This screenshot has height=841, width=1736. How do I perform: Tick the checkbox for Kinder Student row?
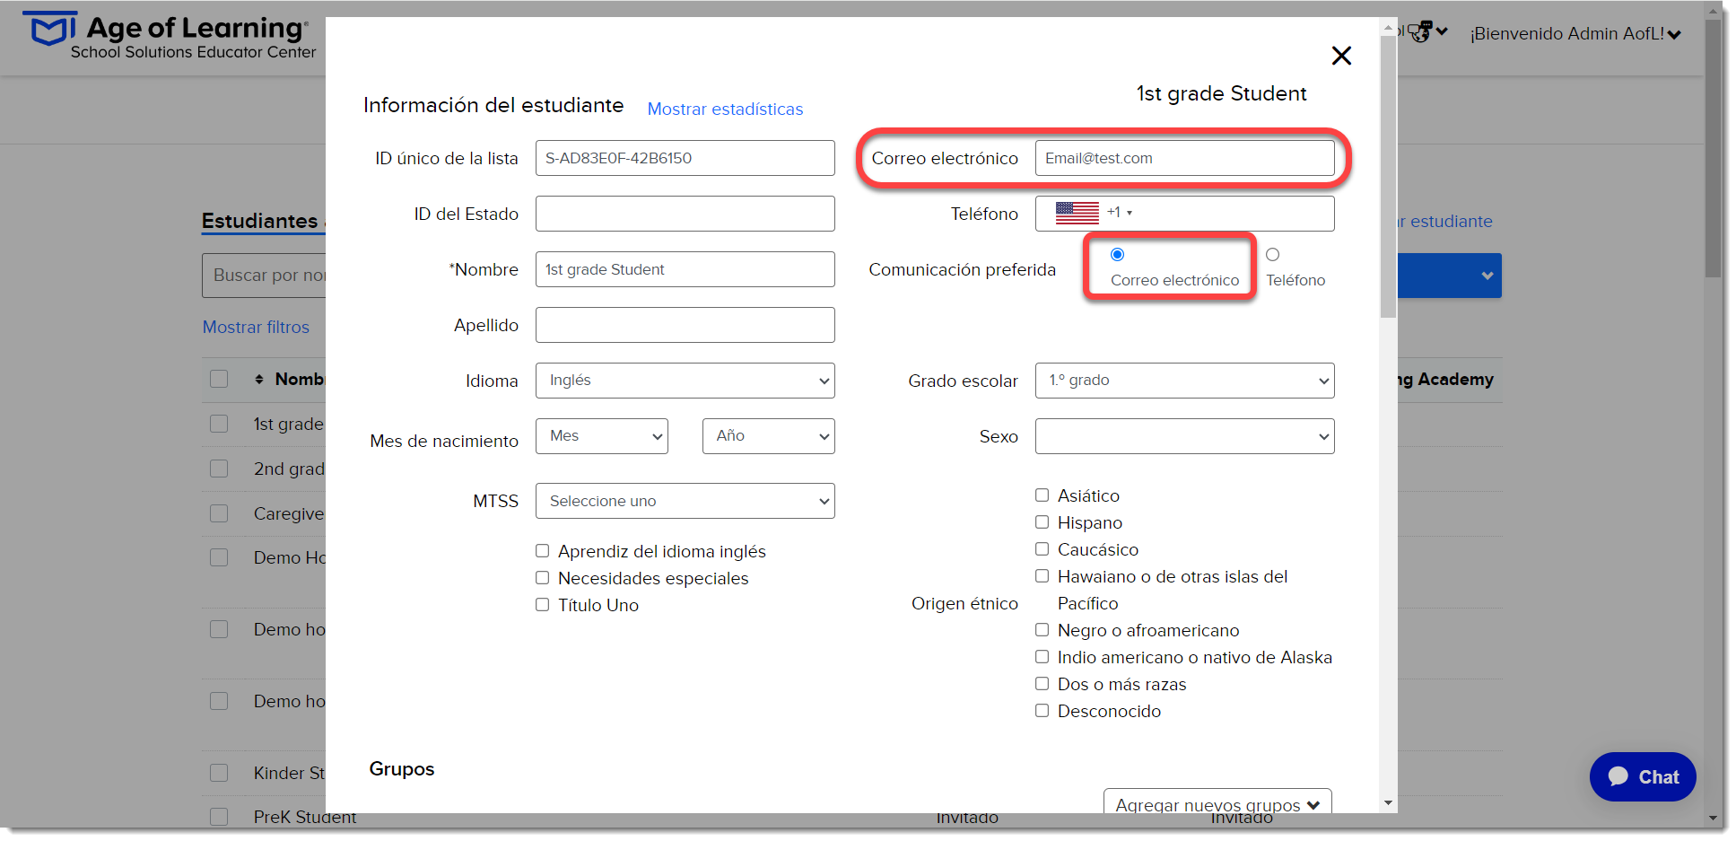[219, 773]
